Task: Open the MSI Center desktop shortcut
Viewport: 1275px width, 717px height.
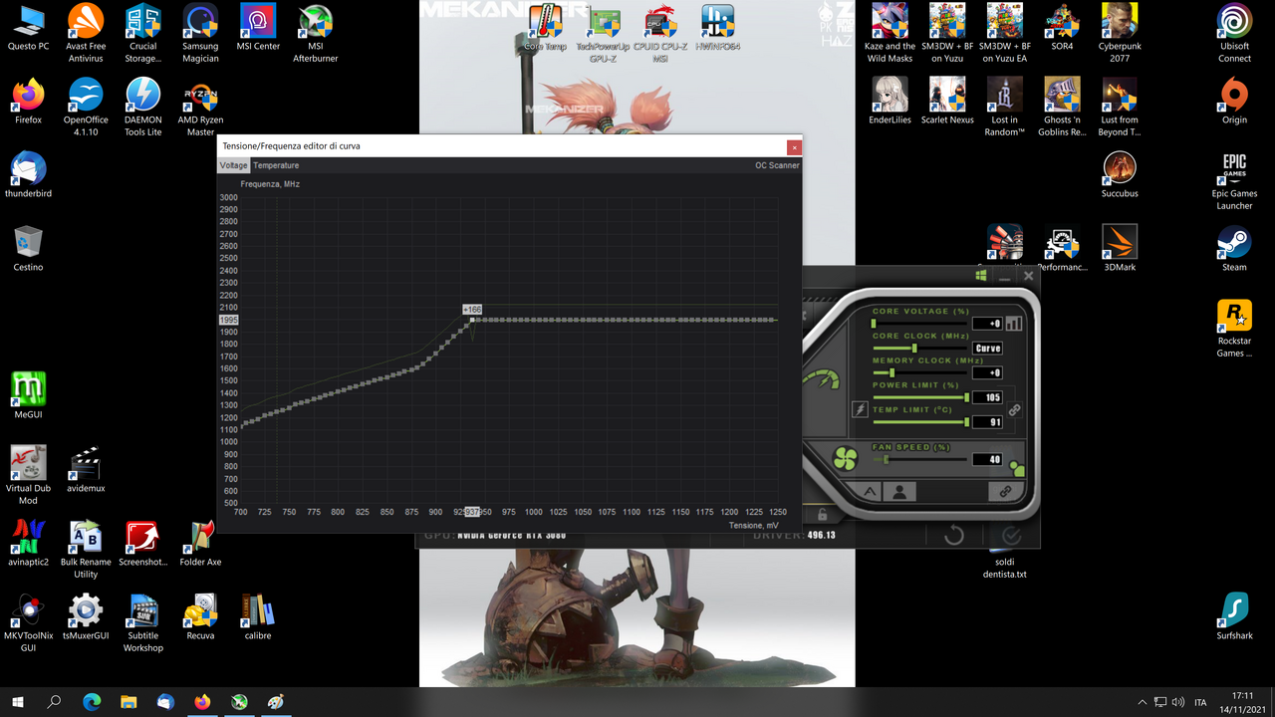Action: click(x=258, y=29)
